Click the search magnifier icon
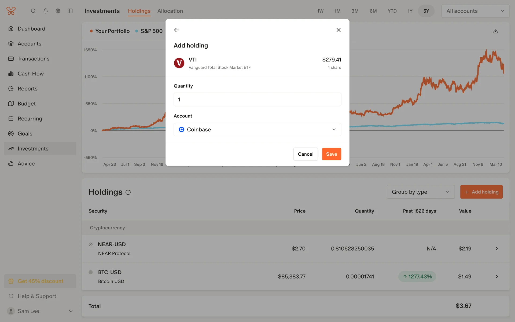 [x=33, y=11]
